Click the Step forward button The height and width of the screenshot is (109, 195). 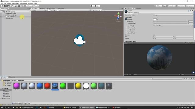98,6
